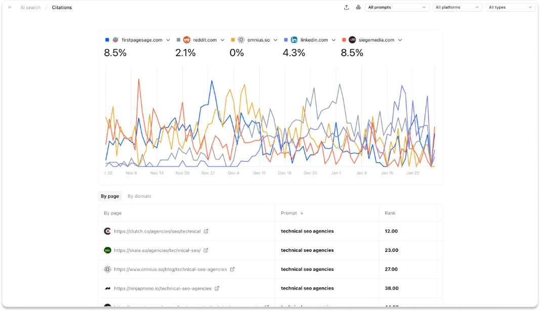
Task: Click the export/upload icon in the toolbar
Action: (346, 7)
